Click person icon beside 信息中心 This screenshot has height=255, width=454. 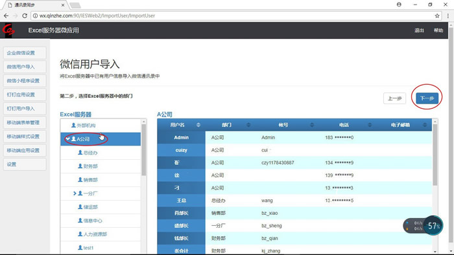pyautogui.click(x=80, y=220)
